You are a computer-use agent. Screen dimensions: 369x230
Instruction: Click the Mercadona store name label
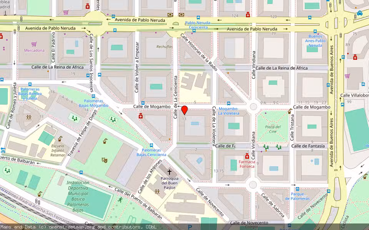(34, 50)
